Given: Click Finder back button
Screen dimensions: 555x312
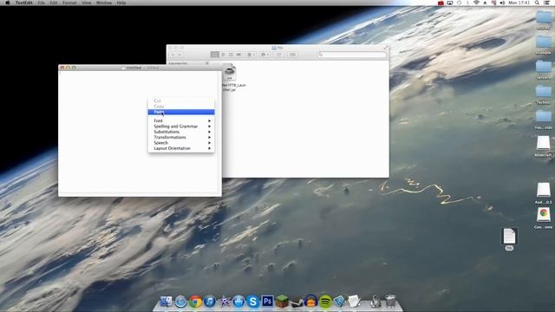Looking at the screenshot, I should 173,55.
